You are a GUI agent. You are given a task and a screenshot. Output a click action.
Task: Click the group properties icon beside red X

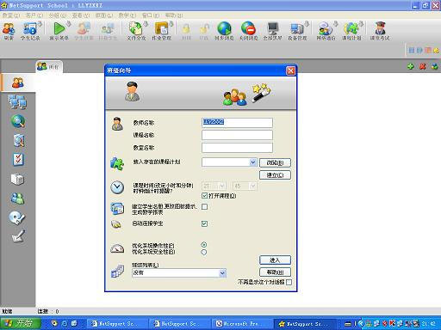click(x=435, y=66)
